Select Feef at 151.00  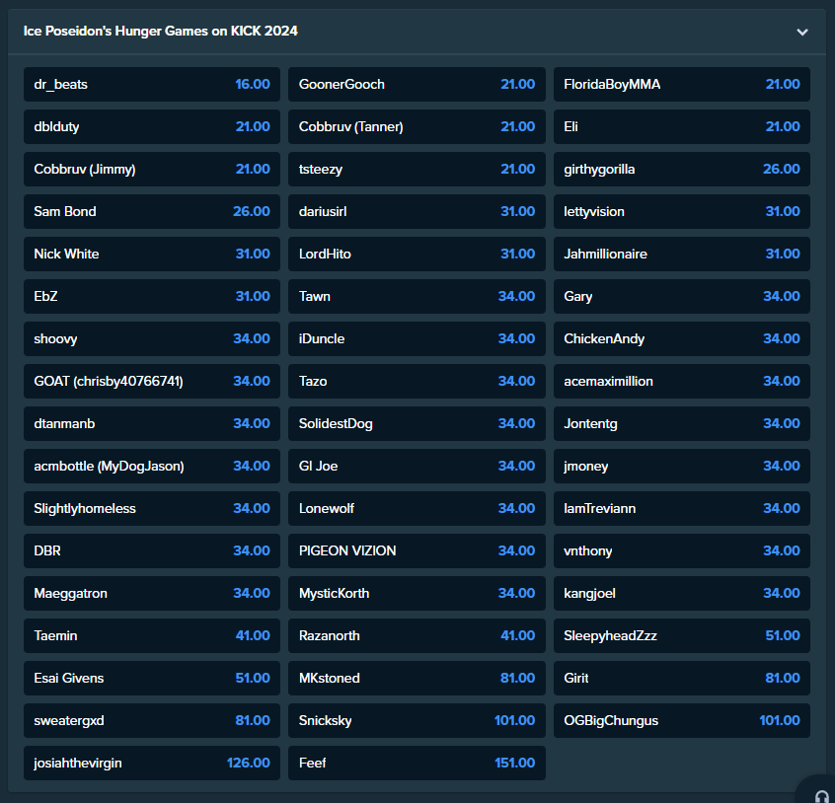(417, 764)
